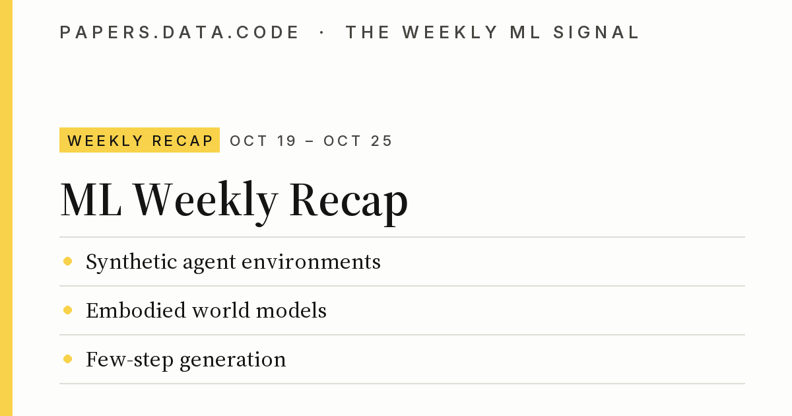Screen dimensions: 792x416
Task: Click the dot separator in the header
Action: click(322, 32)
